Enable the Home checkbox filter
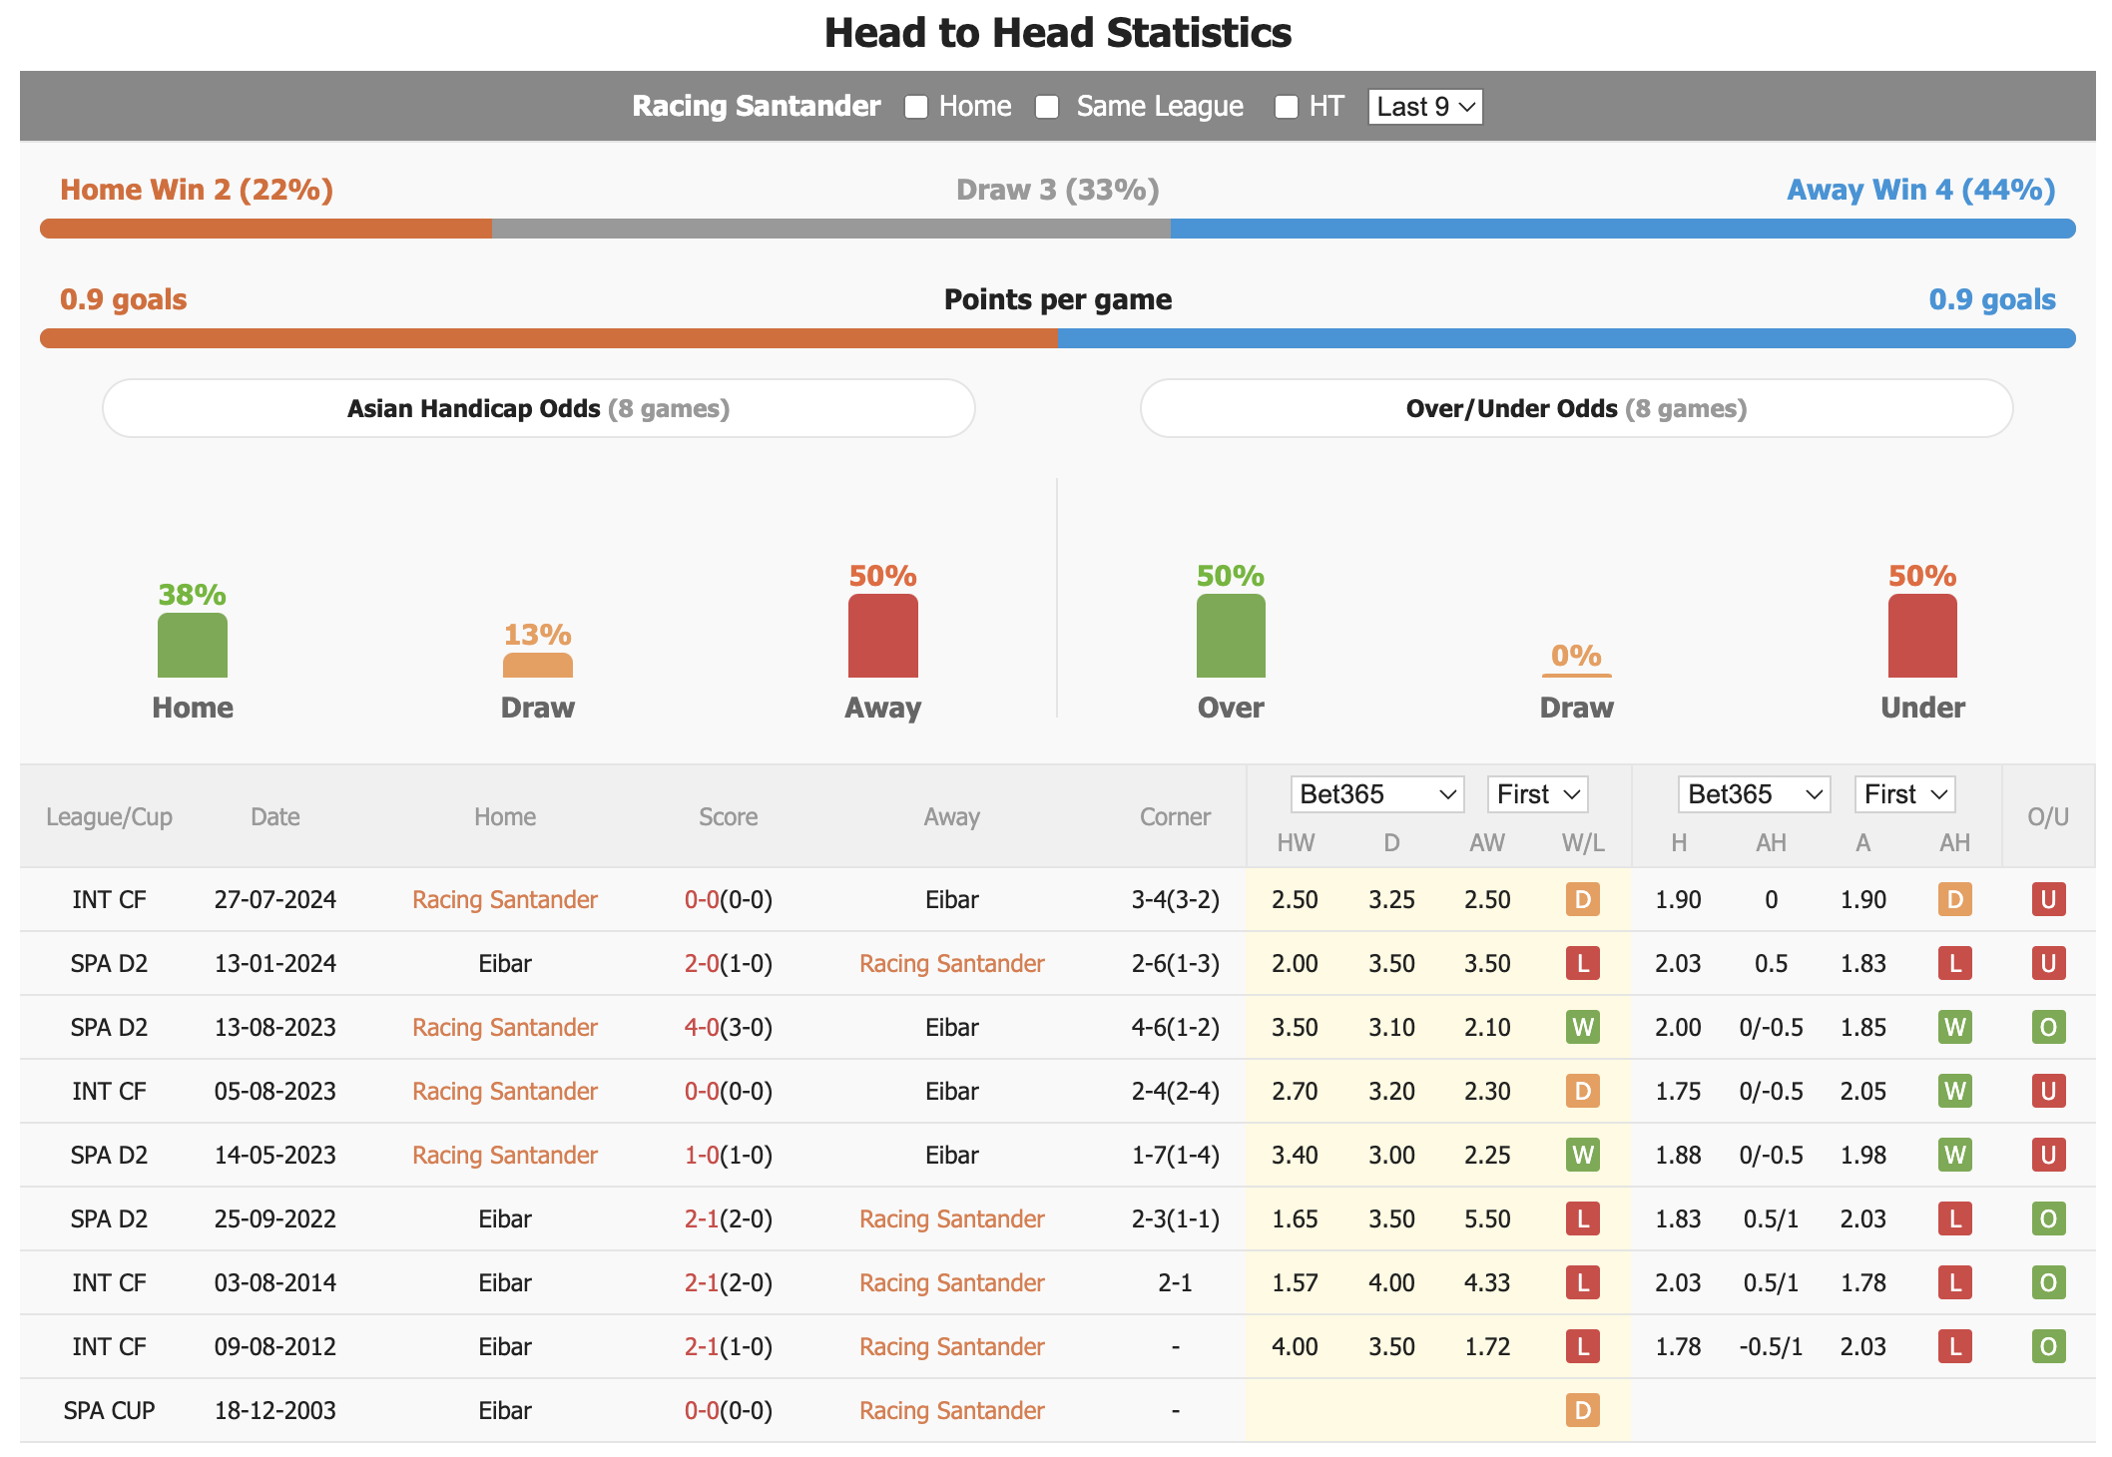This screenshot has width=2112, height=1457. [916, 107]
